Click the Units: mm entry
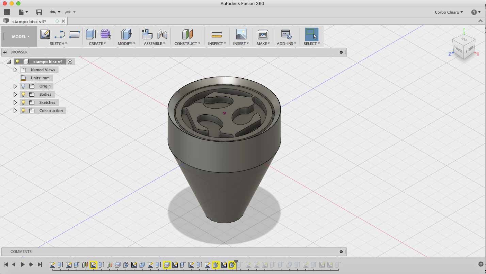The image size is (486, 274). pyautogui.click(x=36, y=78)
